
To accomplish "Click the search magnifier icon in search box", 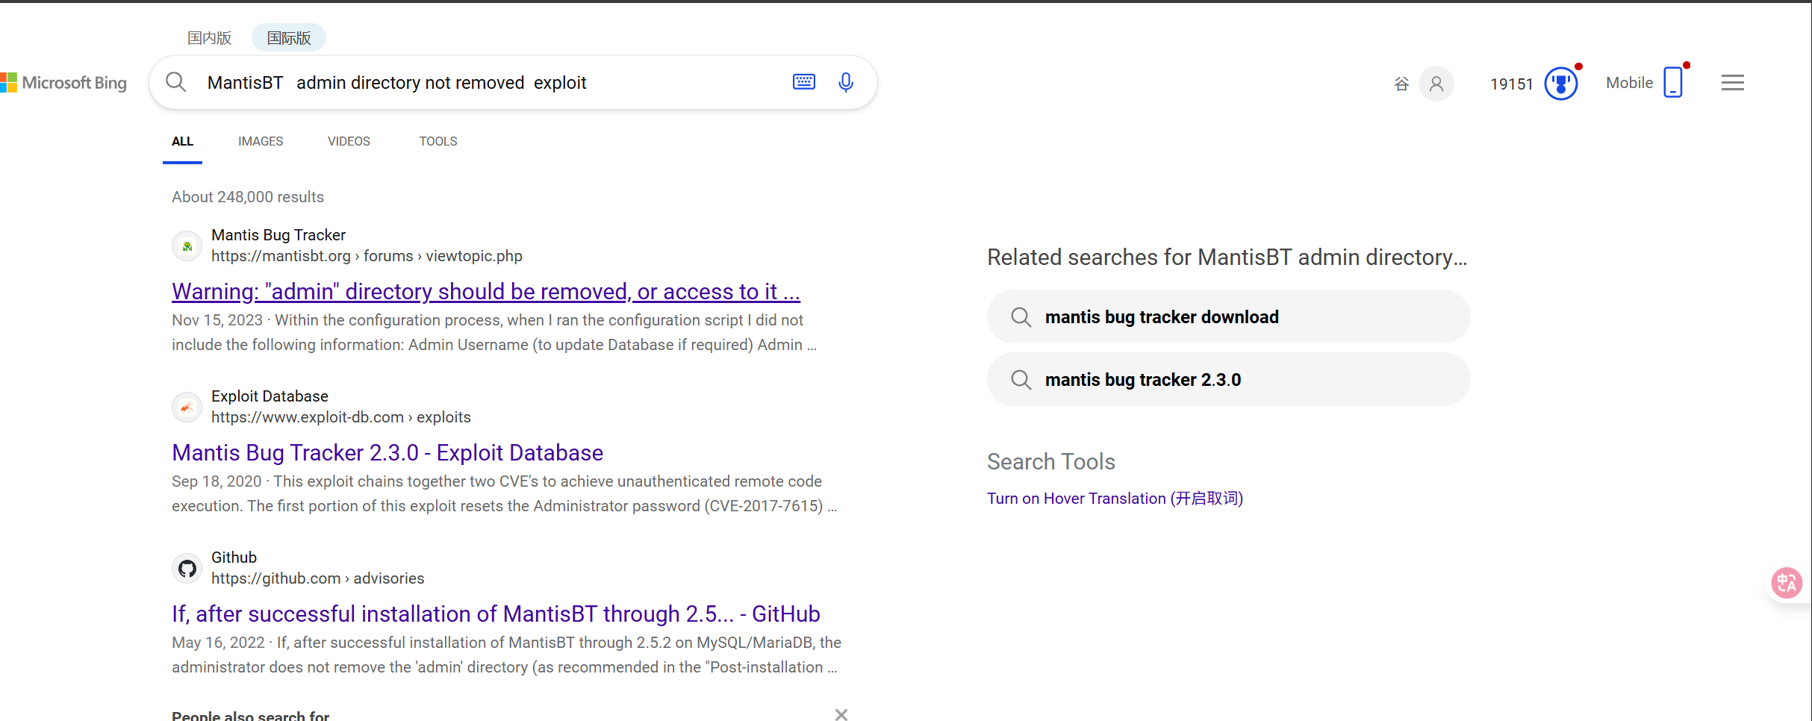I will click(176, 82).
